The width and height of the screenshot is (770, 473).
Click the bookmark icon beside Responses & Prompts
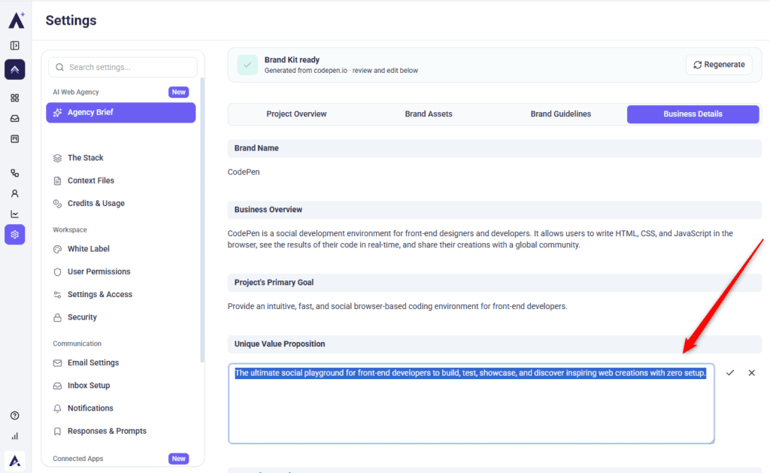click(x=57, y=431)
